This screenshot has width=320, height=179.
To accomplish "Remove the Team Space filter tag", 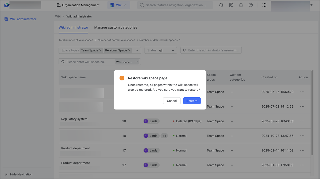I will 100,50.
